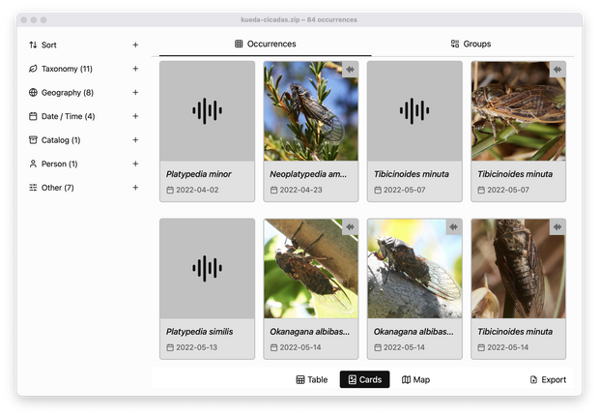Click the Taxonomy leaf icon
This screenshot has height=417, width=599.
click(x=33, y=69)
